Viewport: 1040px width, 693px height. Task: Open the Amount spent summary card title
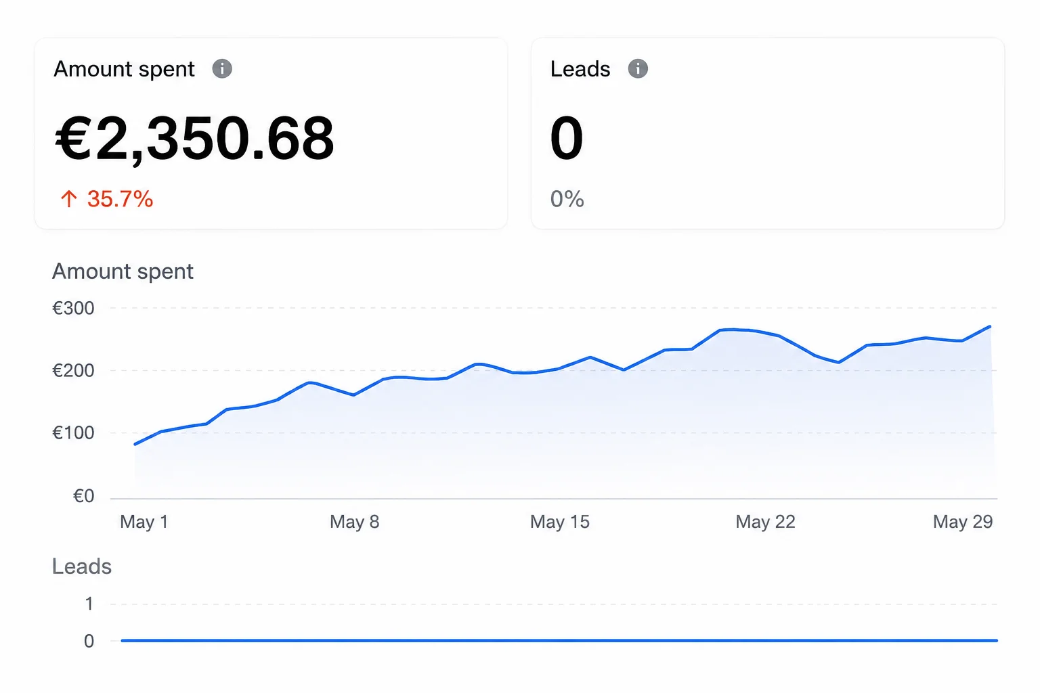click(x=124, y=69)
